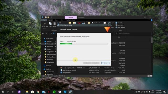Viewport: 168px width, 94px height.
Task: Collapse the File Explorer ribbon with the chevron
Action: tap(149, 20)
